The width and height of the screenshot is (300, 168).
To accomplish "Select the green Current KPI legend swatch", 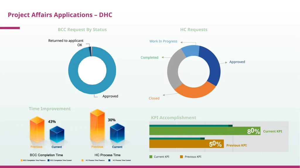I will point(151,157).
